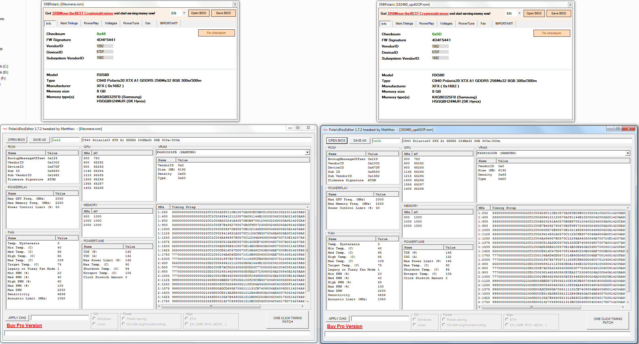Image resolution: width=639 pixels, height=344 pixels.
Task: Click the Open BIOS icon in left editor
Action: click(16, 140)
